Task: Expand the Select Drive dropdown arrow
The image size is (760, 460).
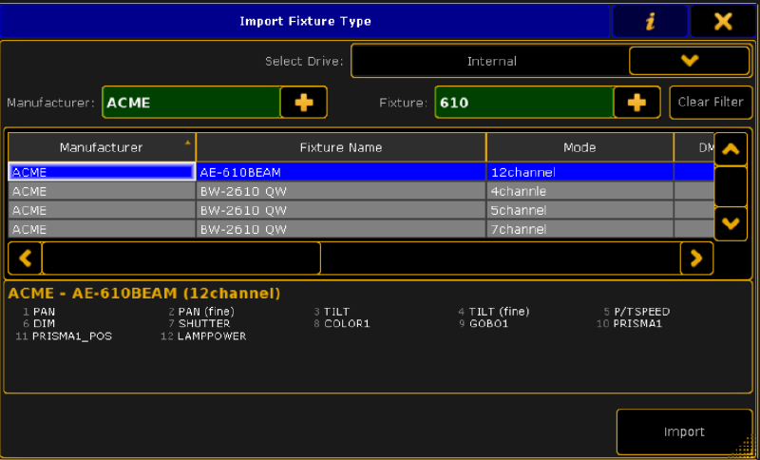Action: point(690,61)
